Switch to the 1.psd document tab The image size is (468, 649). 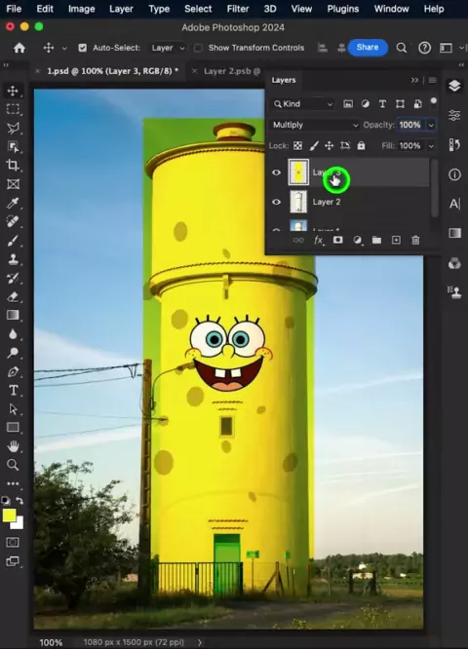(x=112, y=71)
